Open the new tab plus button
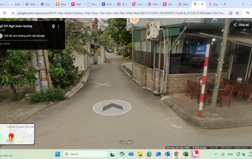Screen dimensions: 252x159 pos(225,4)
